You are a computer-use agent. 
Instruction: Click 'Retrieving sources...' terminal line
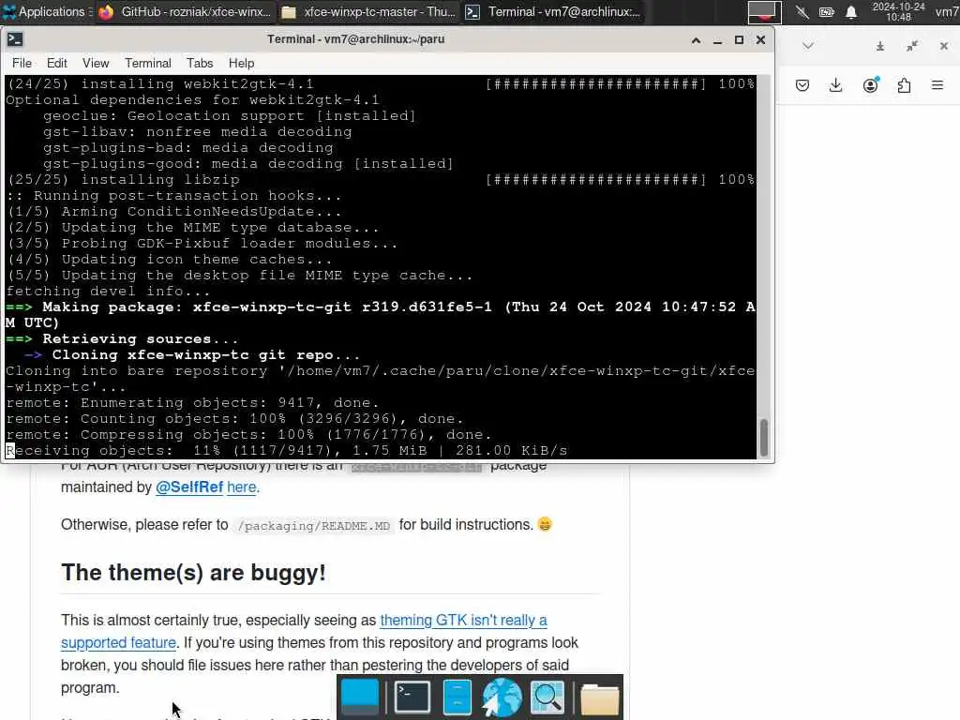(122, 339)
